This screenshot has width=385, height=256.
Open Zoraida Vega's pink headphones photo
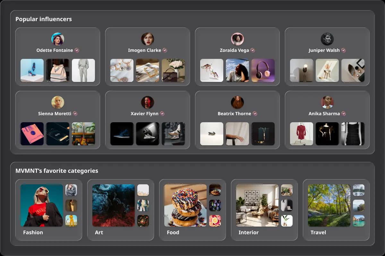263,70
